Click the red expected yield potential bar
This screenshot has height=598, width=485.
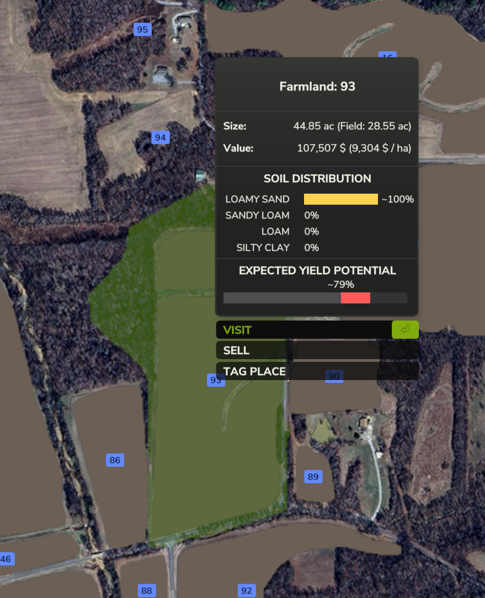pyautogui.click(x=355, y=298)
